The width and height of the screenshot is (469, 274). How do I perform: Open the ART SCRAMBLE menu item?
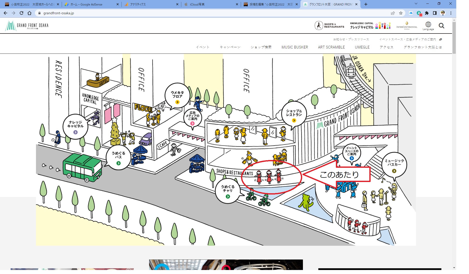(x=331, y=47)
